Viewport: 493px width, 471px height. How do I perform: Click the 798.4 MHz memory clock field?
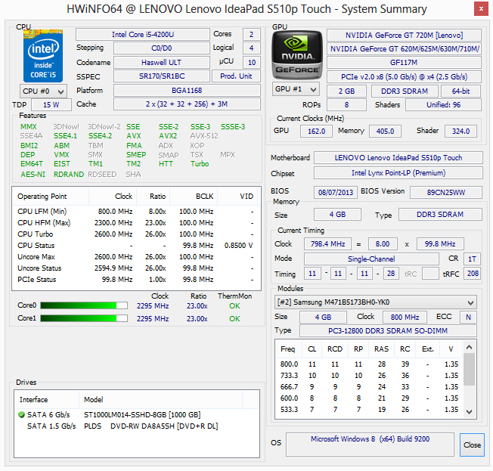(x=327, y=243)
